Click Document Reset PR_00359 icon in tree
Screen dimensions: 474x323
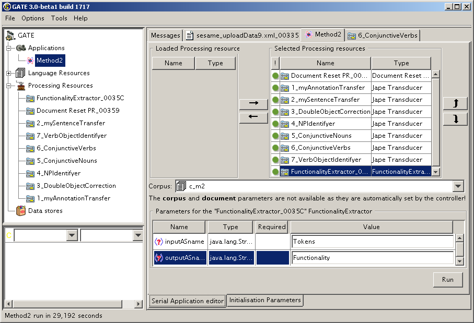click(30, 111)
